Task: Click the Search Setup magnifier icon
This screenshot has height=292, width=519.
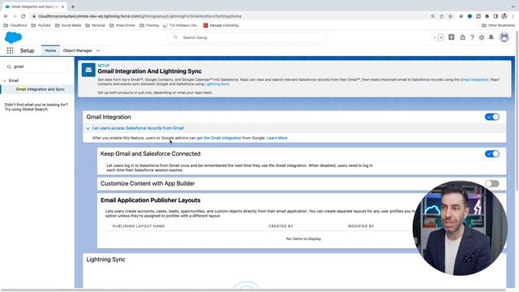Action: point(175,37)
